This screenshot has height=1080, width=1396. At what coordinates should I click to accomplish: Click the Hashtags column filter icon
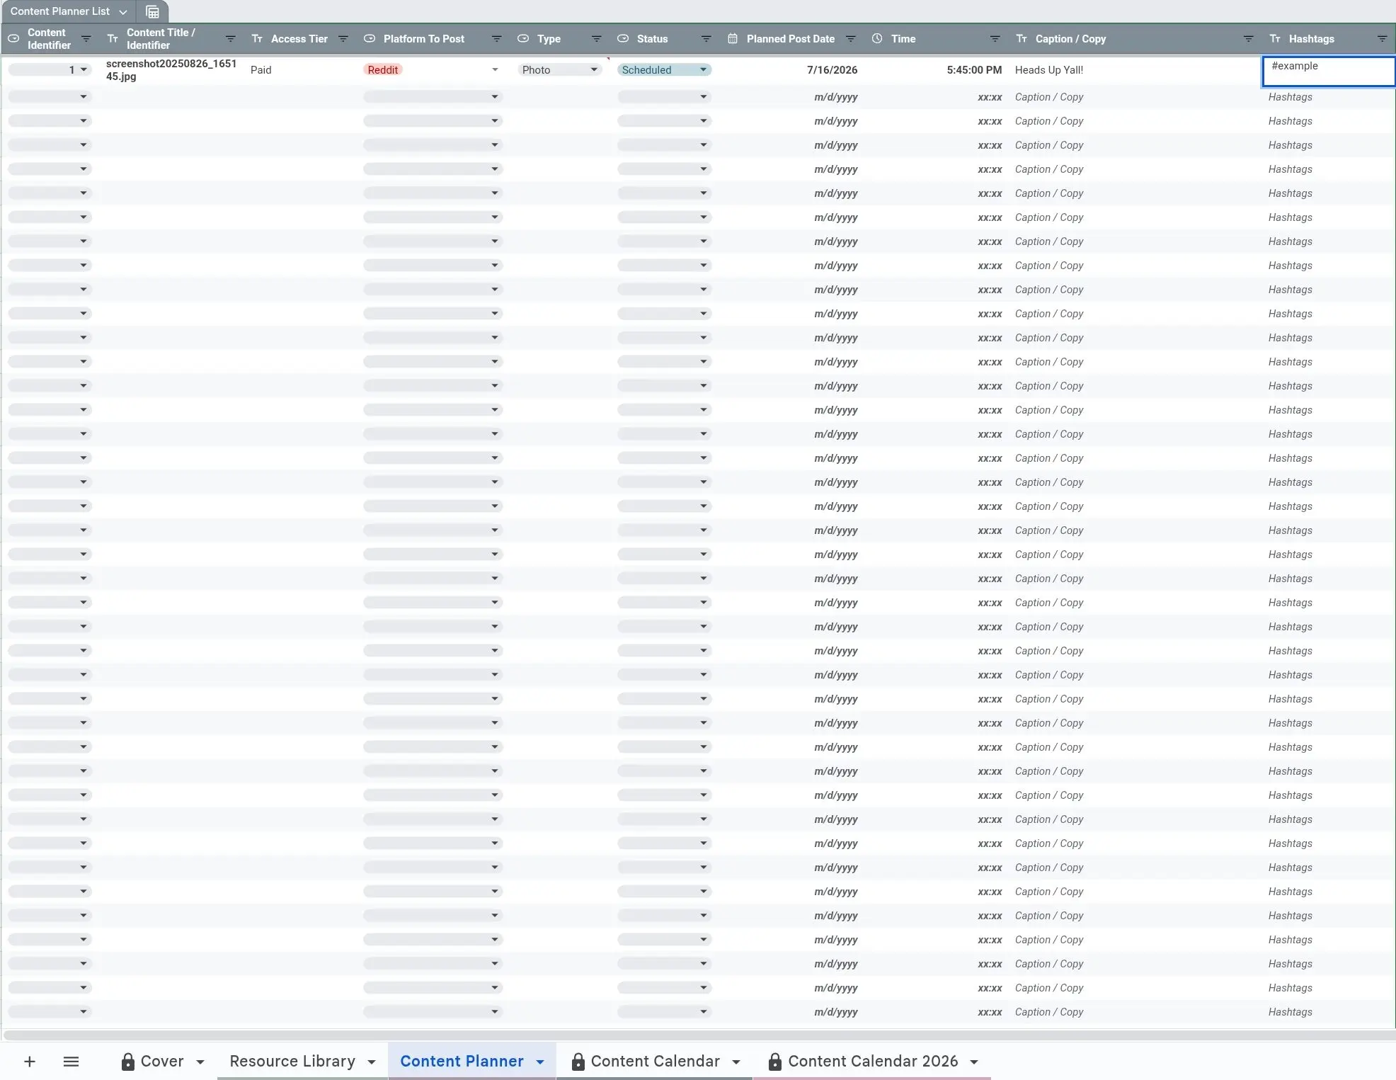click(x=1382, y=39)
